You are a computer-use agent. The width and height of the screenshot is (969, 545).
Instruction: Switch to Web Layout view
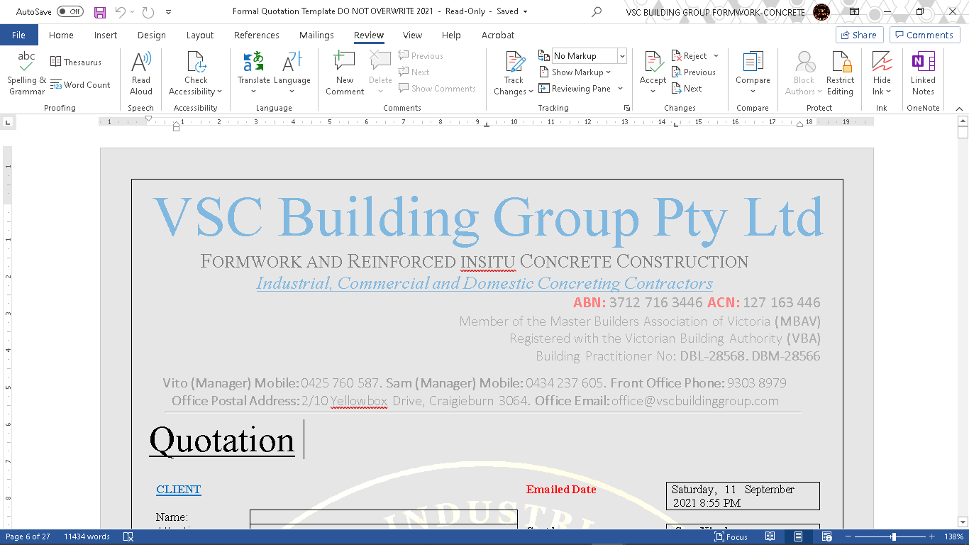pyautogui.click(x=826, y=536)
